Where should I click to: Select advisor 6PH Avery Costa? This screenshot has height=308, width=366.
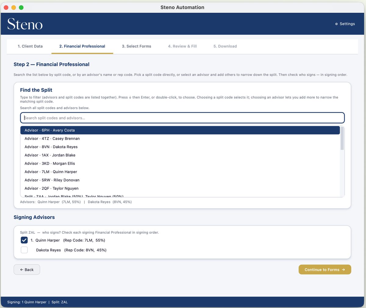point(180,130)
